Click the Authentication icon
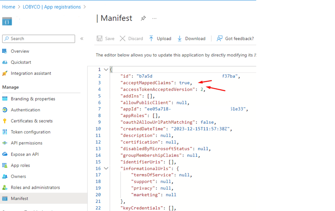 [4, 110]
